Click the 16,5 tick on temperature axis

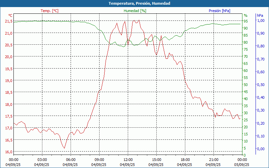tap(9, 140)
